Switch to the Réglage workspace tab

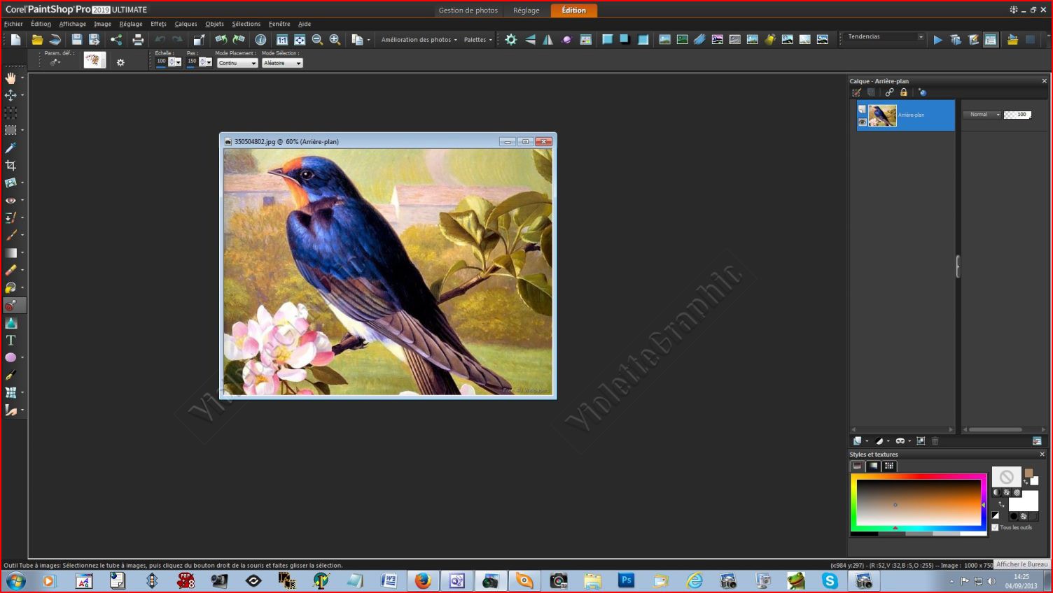[526, 10]
